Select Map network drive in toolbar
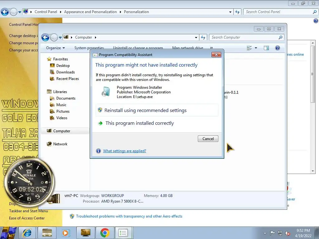This screenshot has height=239, width=319. pos(188,48)
